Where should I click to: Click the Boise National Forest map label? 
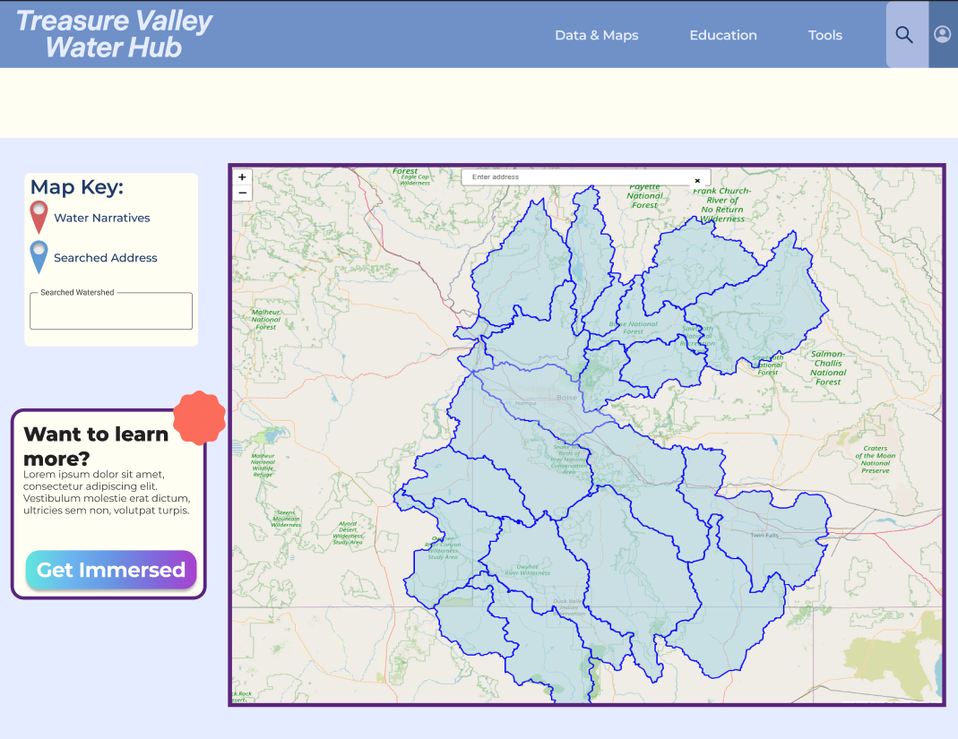pos(633,328)
